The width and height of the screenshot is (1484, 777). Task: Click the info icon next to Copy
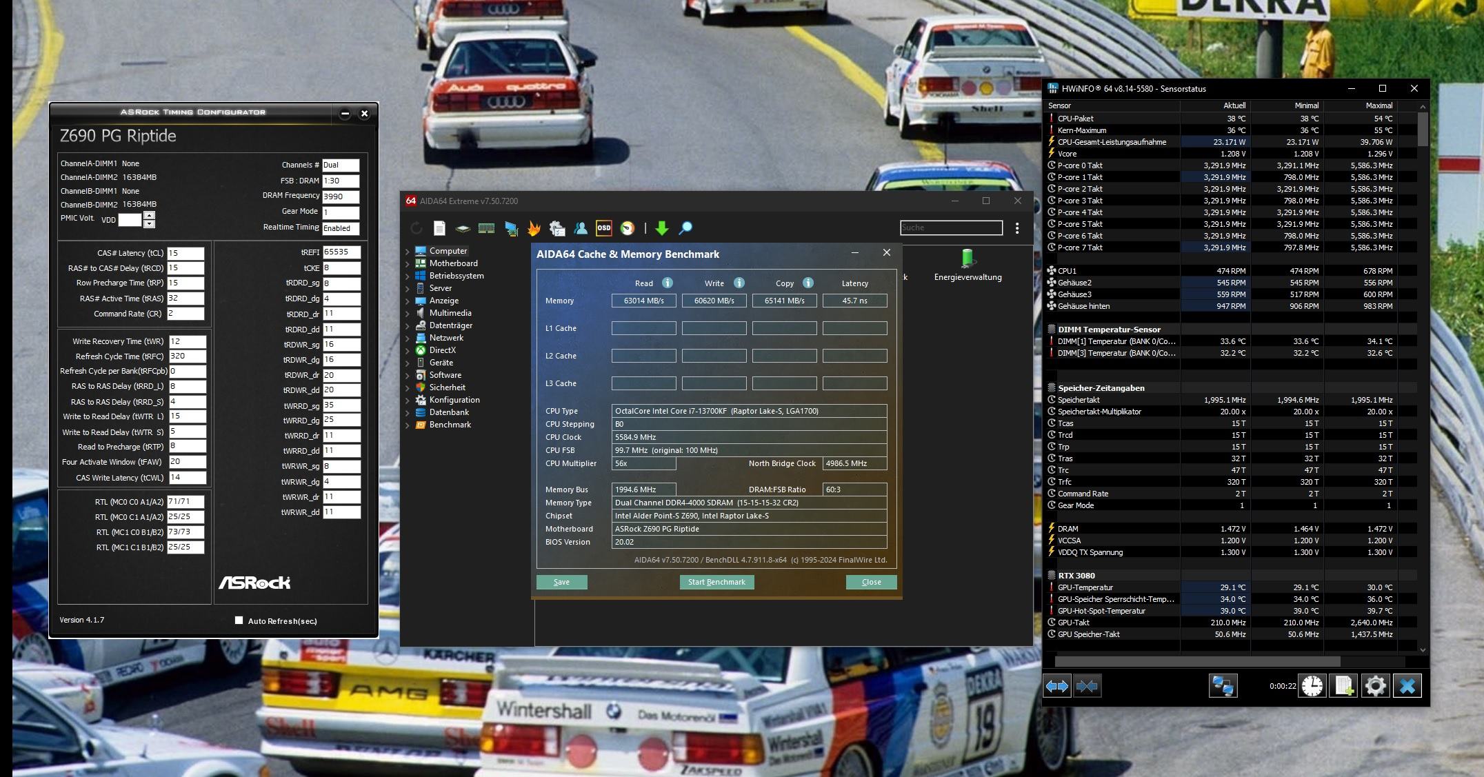(808, 283)
